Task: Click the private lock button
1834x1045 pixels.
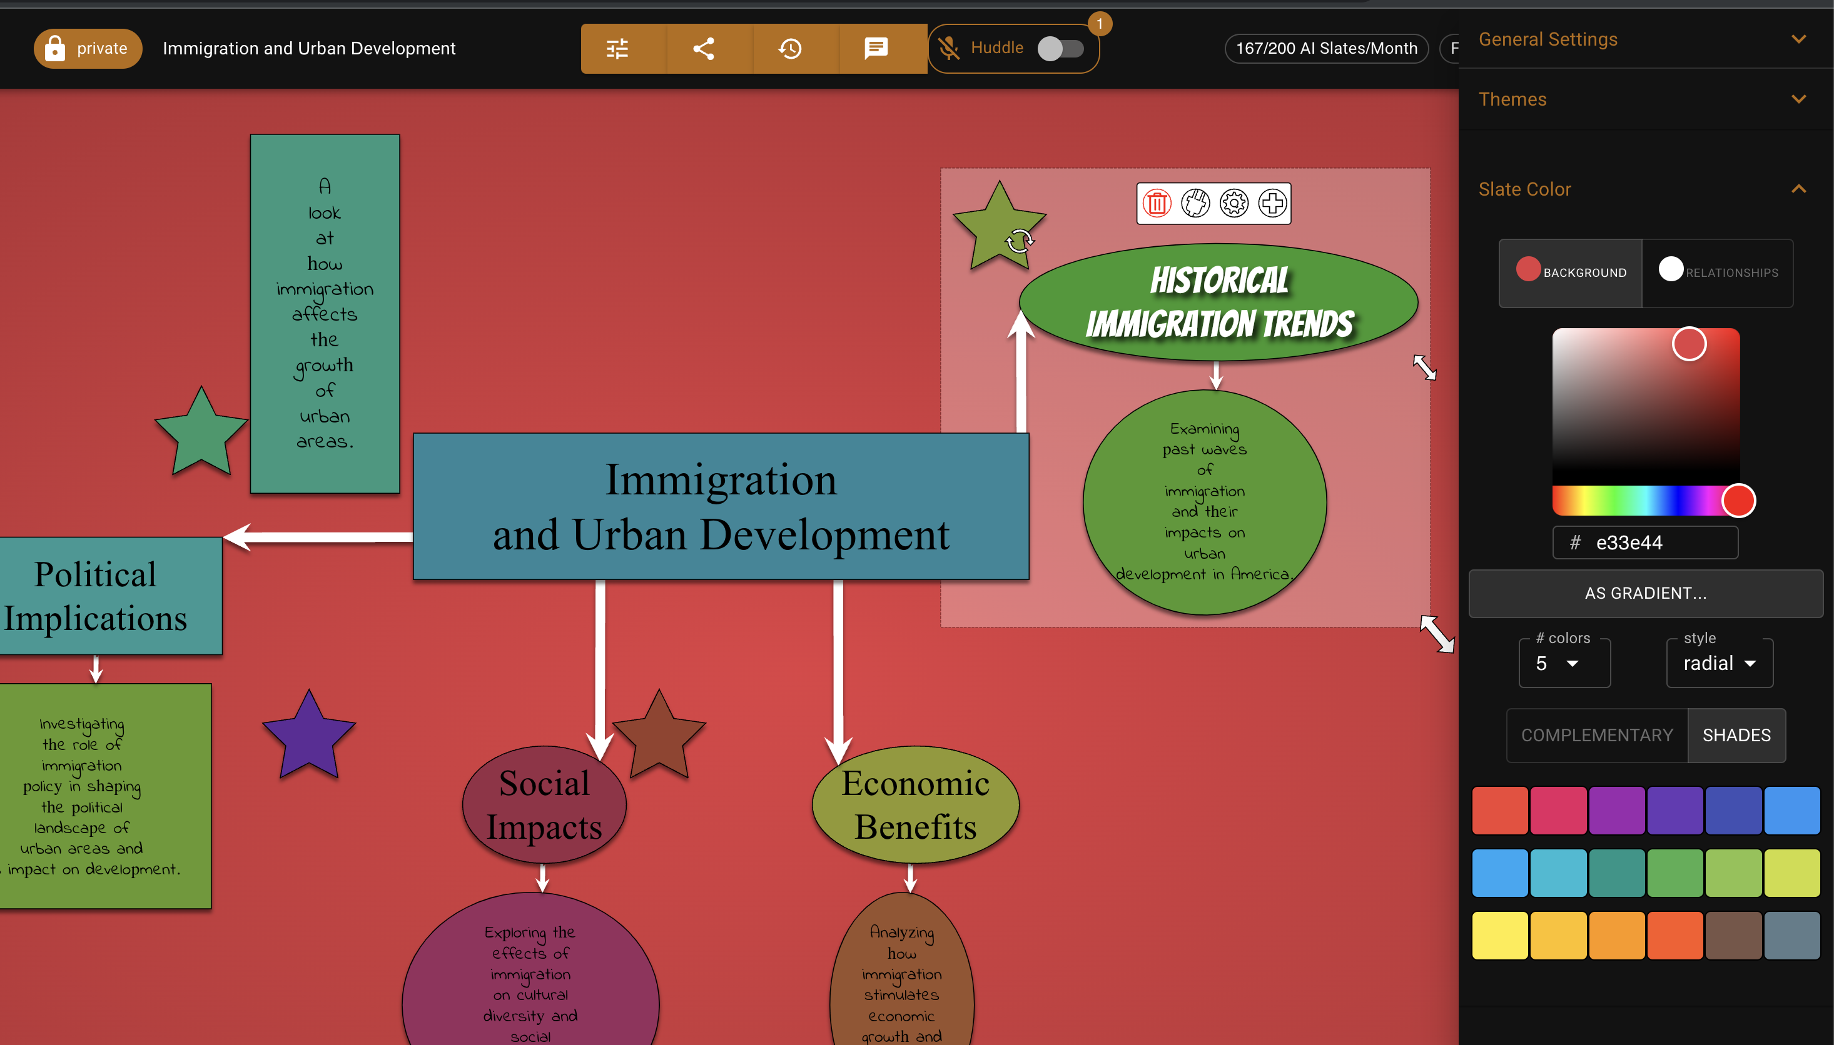Action: (x=88, y=49)
